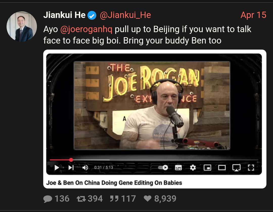
Task: Skip to next video icon
Action: coord(71,167)
